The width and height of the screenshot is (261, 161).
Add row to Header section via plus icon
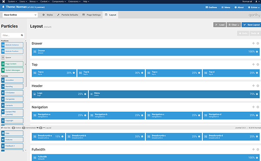pyautogui.click(x=253, y=85)
